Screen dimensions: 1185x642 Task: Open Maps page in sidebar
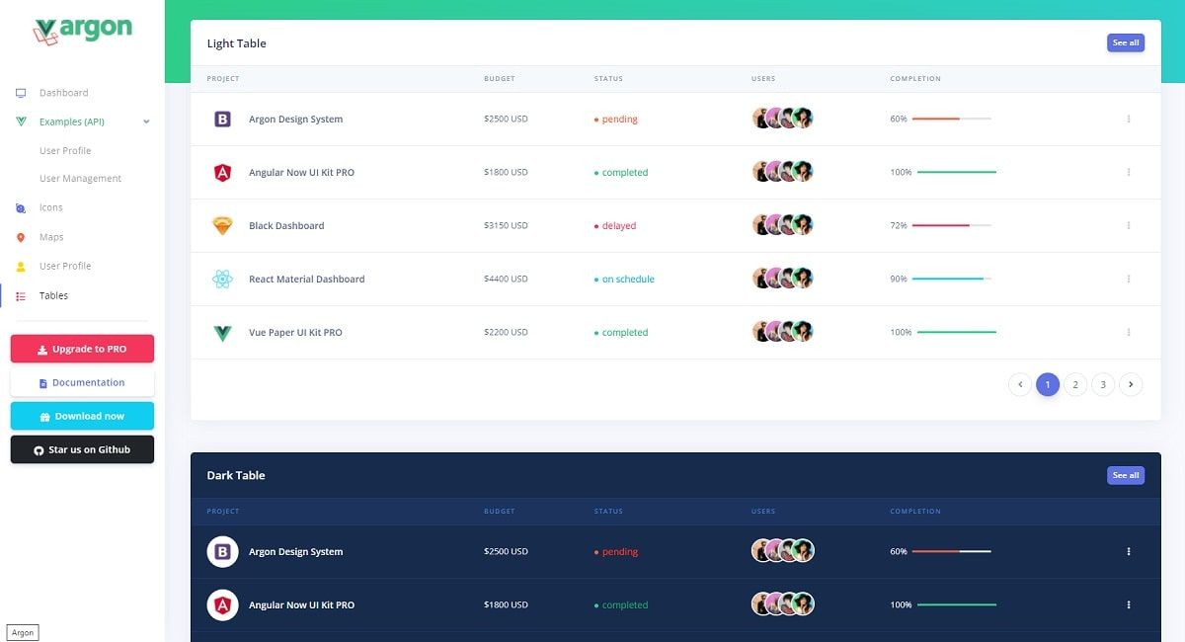[x=51, y=238]
